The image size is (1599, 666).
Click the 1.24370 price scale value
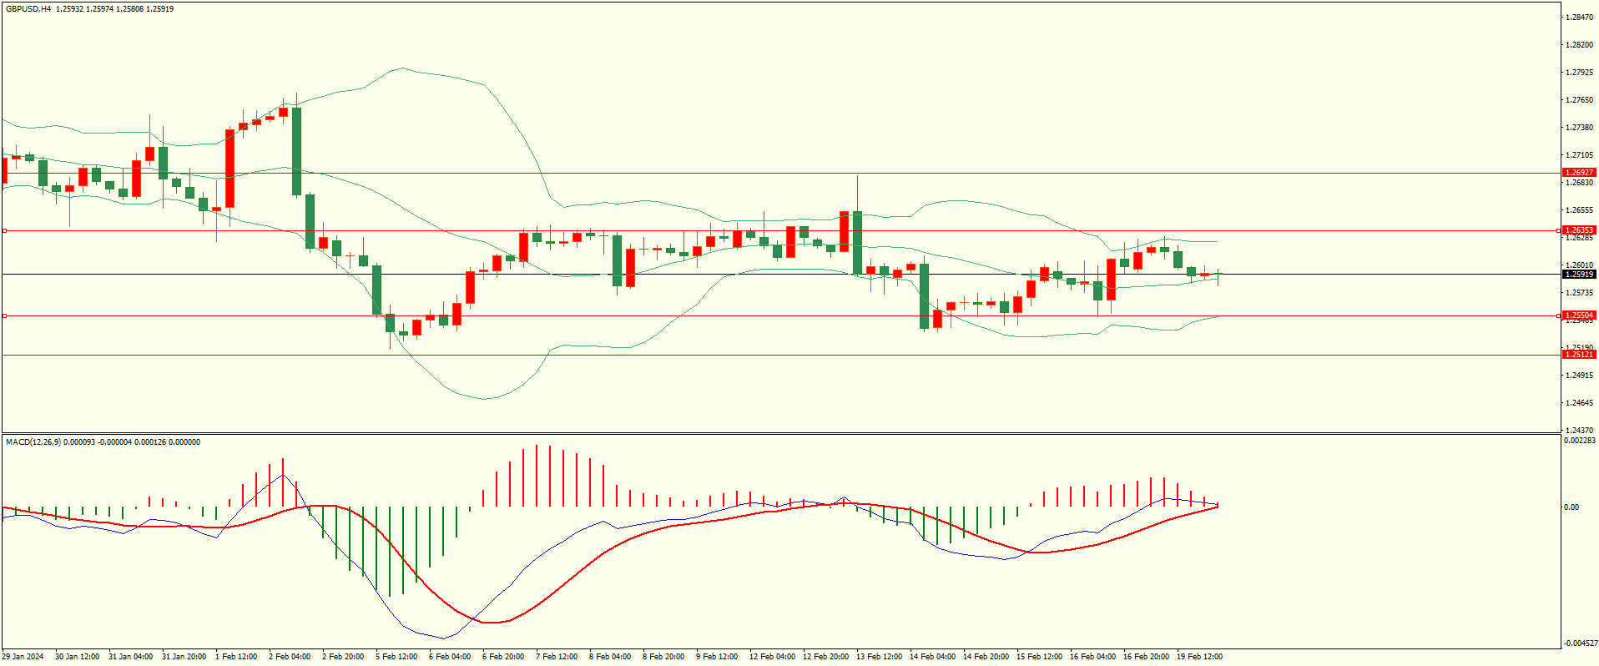1579,431
